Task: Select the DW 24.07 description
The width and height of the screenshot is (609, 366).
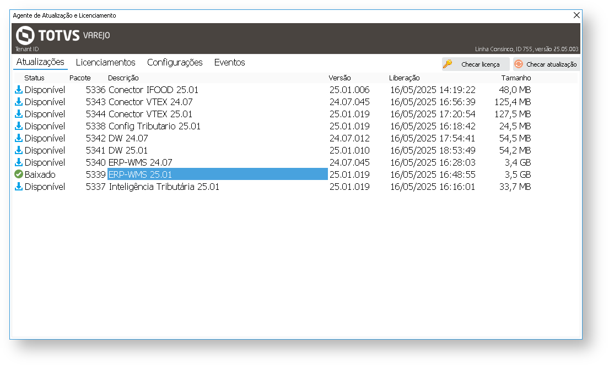Action: (x=128, y=138)
